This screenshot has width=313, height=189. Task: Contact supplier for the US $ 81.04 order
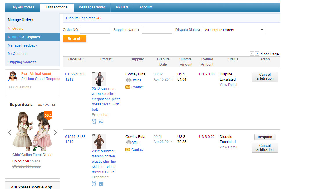137,87
